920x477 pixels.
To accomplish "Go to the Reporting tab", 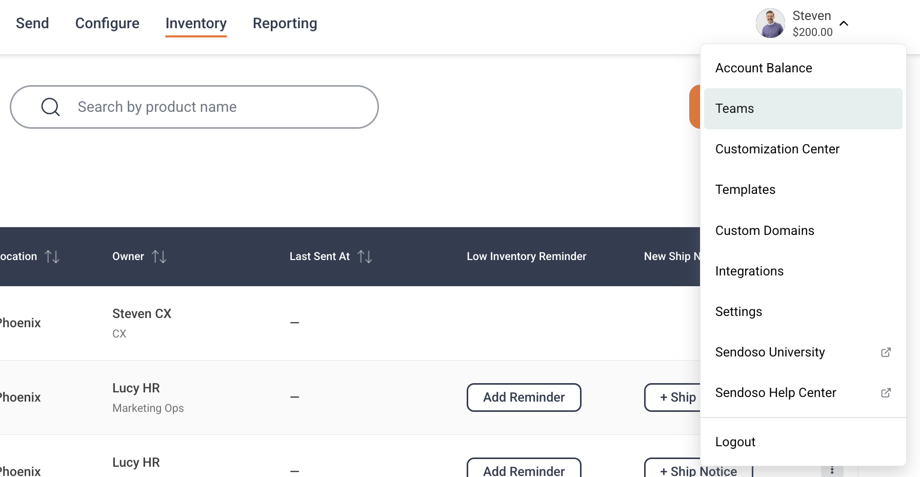I will [285, 23].
